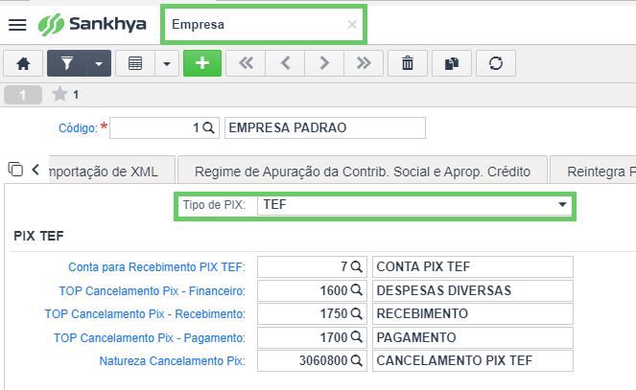Click the account code field with 7
Screen dimensions: 636x390
coord(312,266)
